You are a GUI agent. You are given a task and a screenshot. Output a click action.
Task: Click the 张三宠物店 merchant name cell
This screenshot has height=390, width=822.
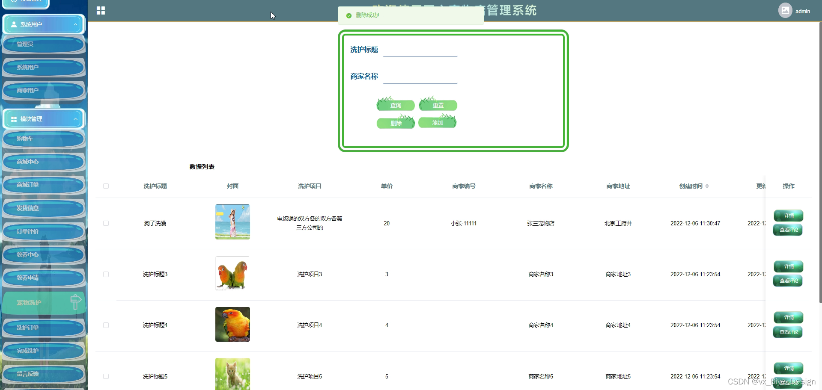pos(541,223)
